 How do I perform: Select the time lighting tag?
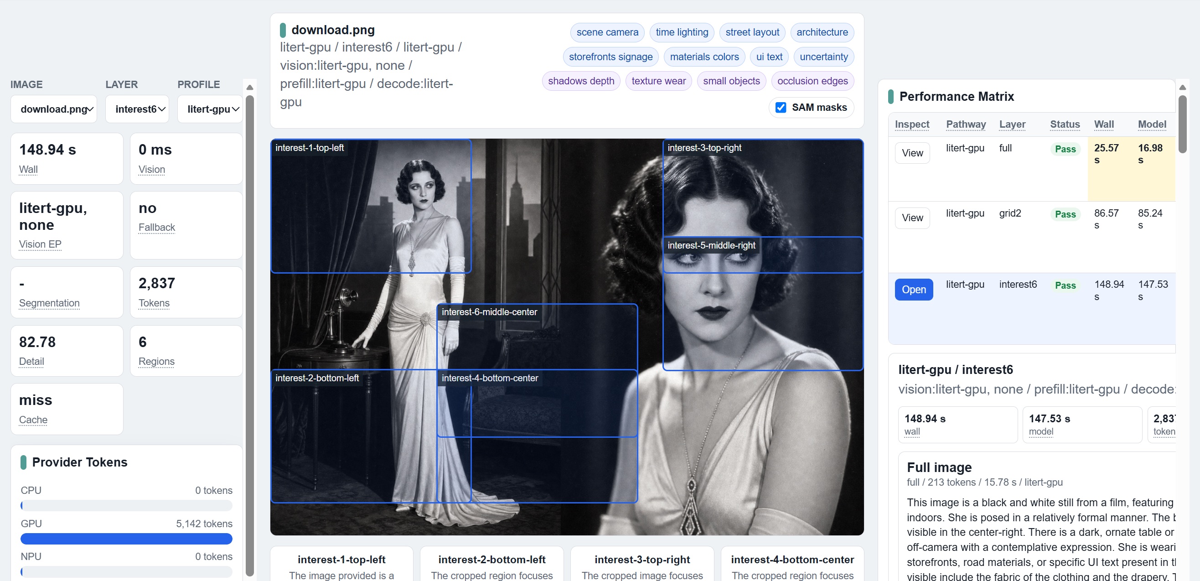682,32
